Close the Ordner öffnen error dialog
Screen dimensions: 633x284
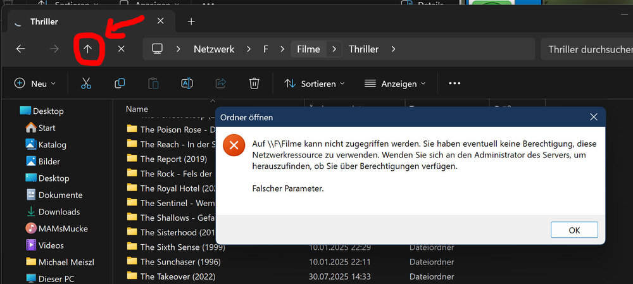pos(594,117)
